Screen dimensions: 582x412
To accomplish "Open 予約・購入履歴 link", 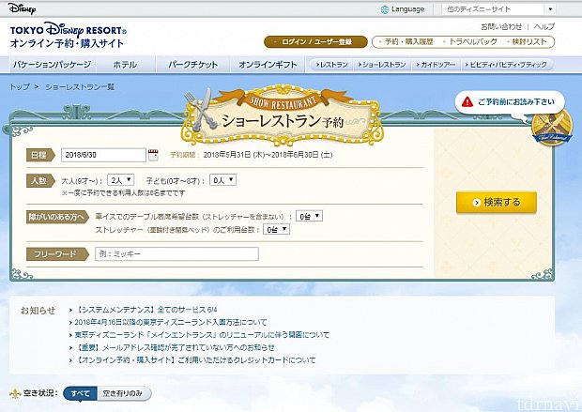I will click(x=408, y=42).
